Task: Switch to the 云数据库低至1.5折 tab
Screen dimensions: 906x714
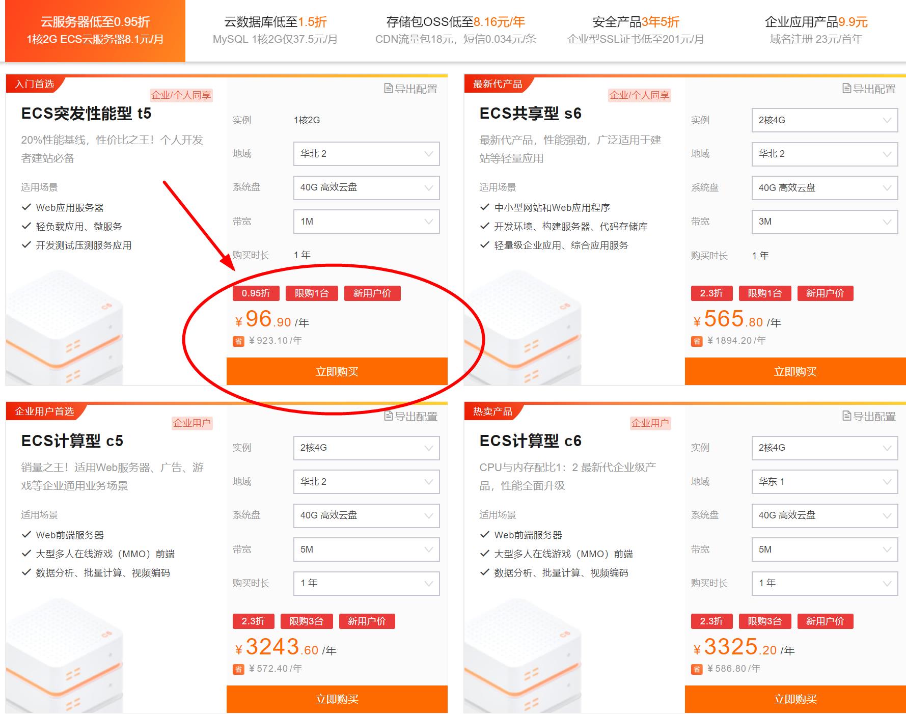Action: pos(275,30)
